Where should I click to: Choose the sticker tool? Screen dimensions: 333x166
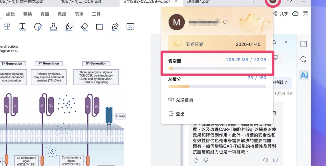pos(38,27)
